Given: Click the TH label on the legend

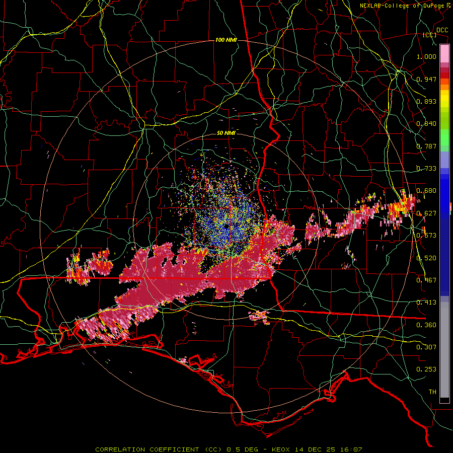Looking at the screenshot, I should (432, 392).
